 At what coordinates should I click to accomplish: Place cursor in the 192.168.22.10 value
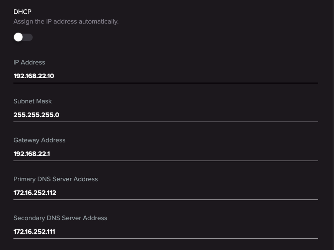pyautogui.click(x=33, y=76)
